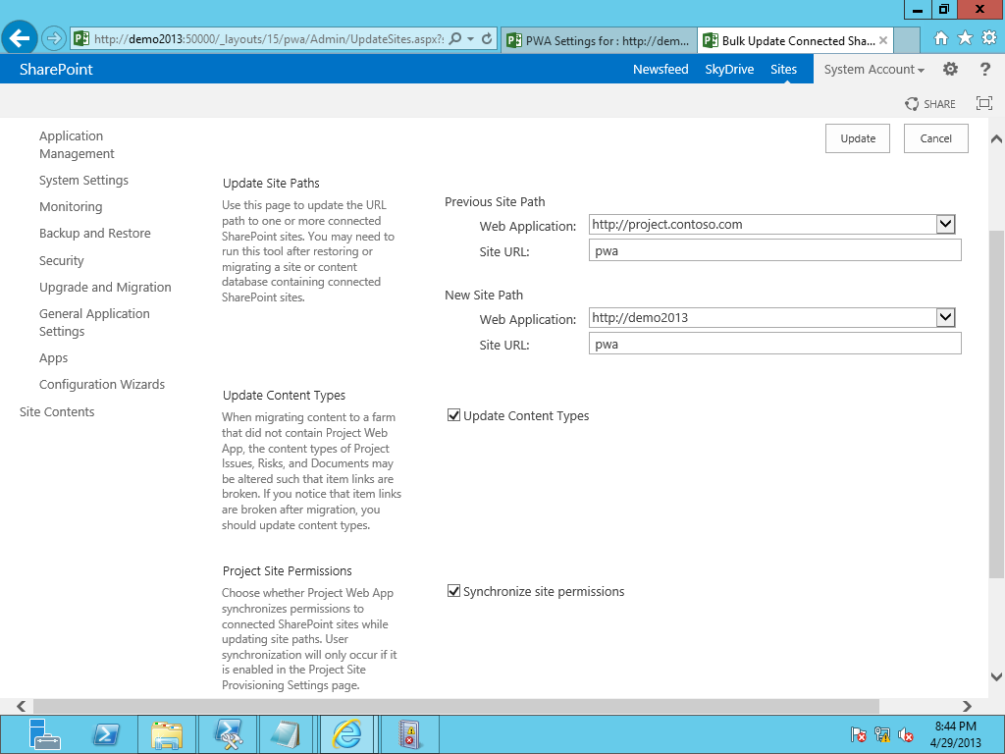The image size is (1005, 754).
Task: Launch PowerShell from the taskbar
Action: (106, 734)
